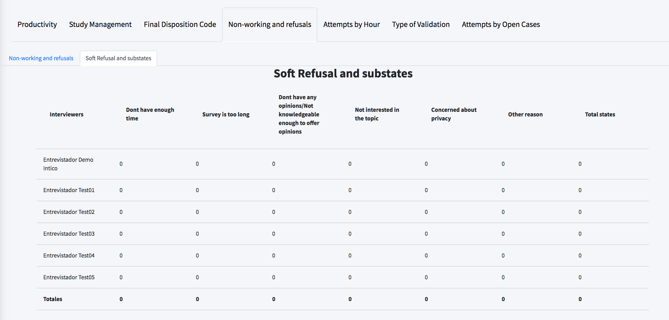669x320 pixels.
Task: Select the Entrevistador Test04 row name
Action: tap(69, 255)
